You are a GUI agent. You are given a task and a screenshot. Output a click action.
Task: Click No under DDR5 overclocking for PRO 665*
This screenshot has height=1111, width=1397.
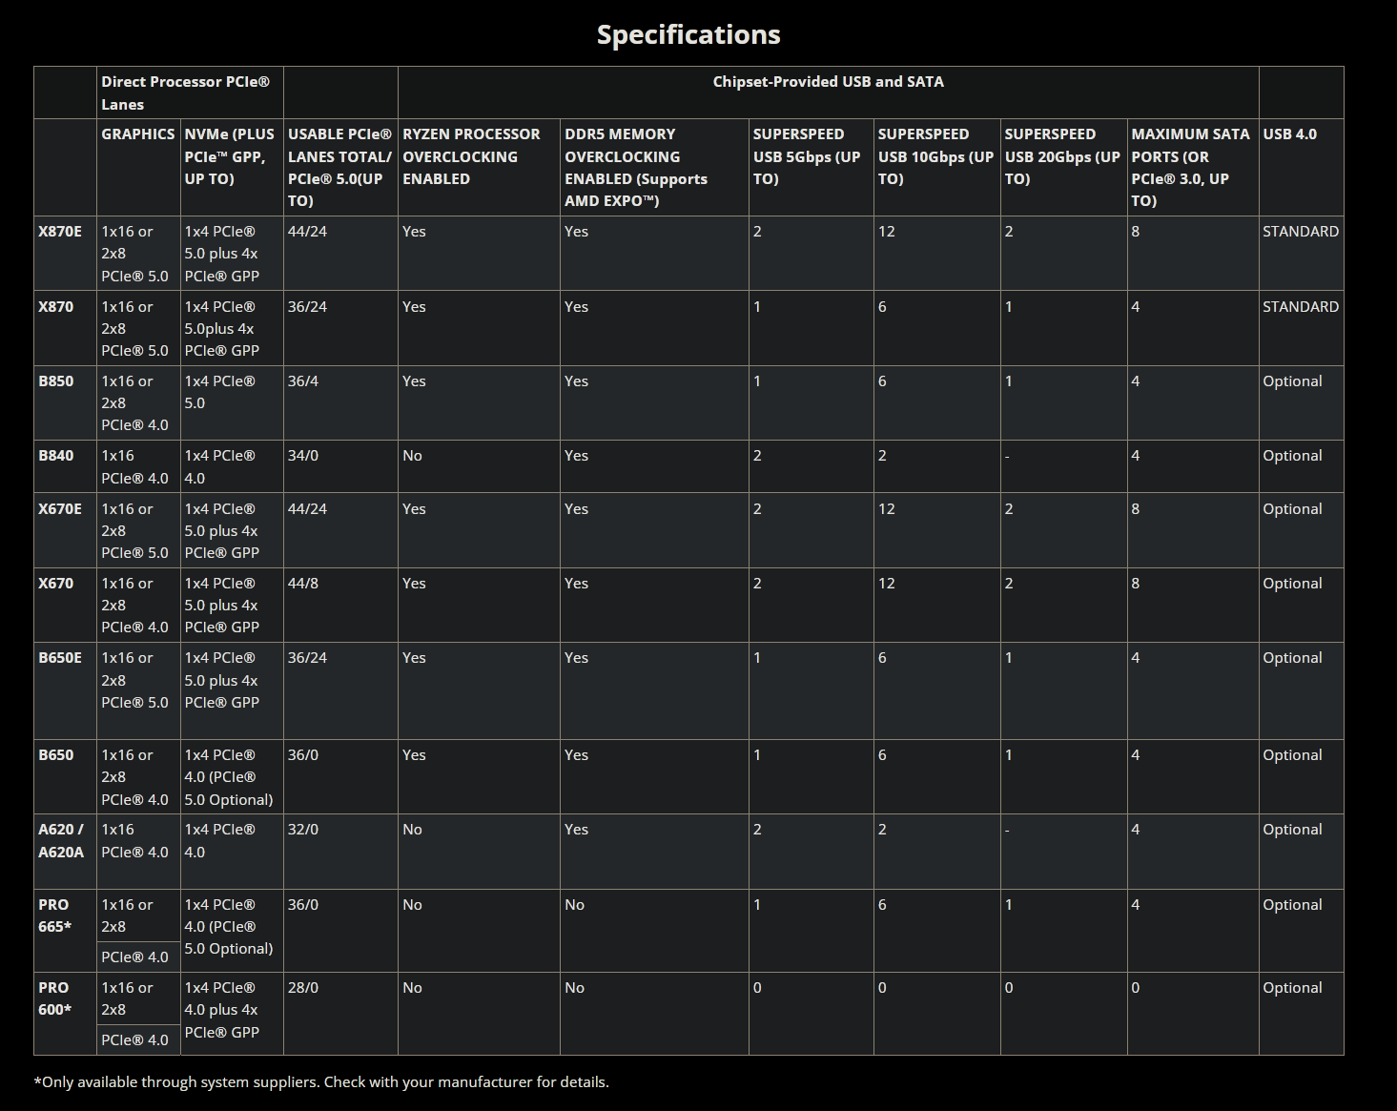tap(574, 905)
